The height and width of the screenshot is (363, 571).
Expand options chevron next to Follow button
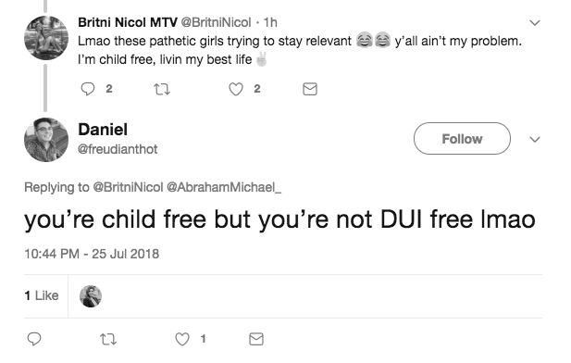point(535,139)
